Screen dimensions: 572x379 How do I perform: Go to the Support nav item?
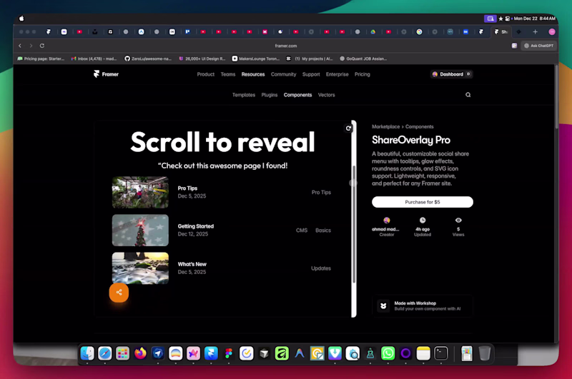tap(311, 74)
